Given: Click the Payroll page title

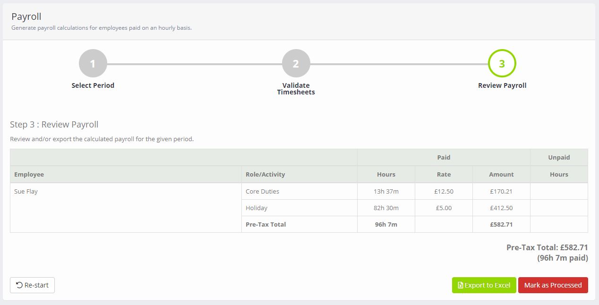Looking at the screenshot, I should pos(26,17).
